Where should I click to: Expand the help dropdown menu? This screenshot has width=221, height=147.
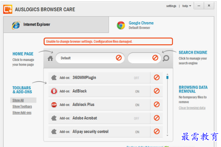(186, 6)
